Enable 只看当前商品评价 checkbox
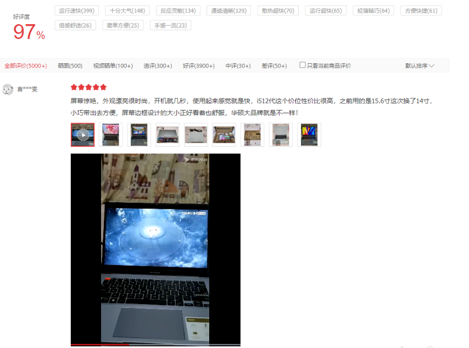469x348 pixels. [302, 65]
